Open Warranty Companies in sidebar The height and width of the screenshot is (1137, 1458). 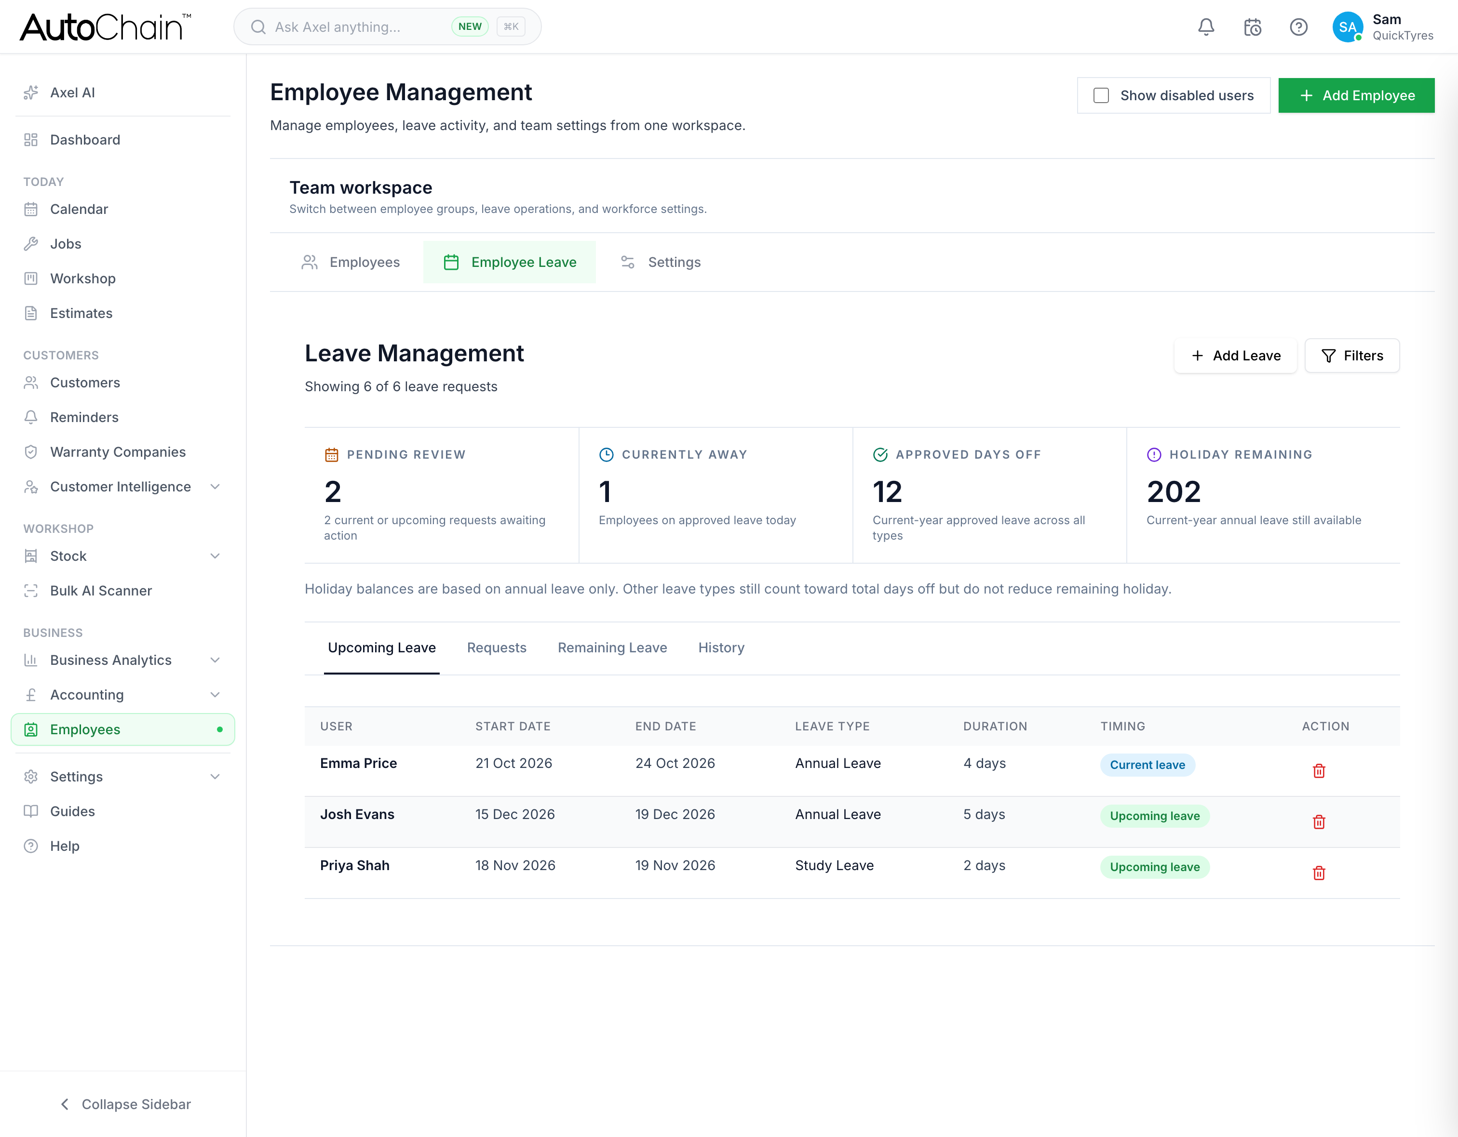pyautogui.click(x=123, y=452)
